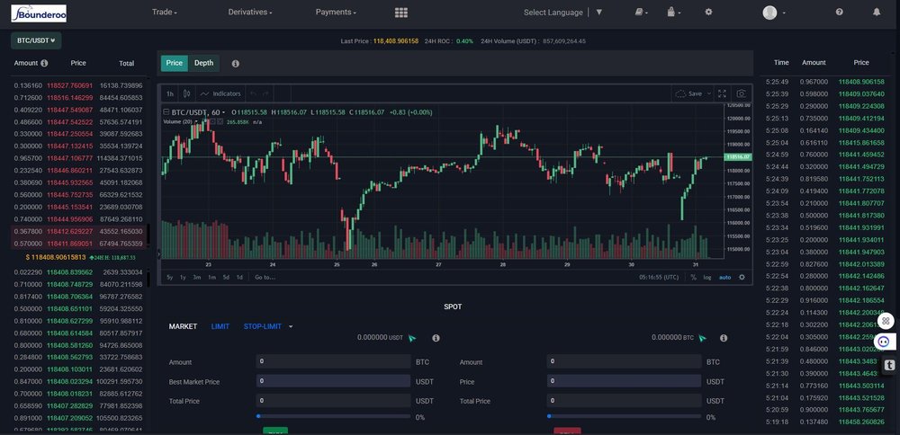Open the settings gear in header
Image resolution: width=900 pixels, height=435 pixels.
pos(708,12)
